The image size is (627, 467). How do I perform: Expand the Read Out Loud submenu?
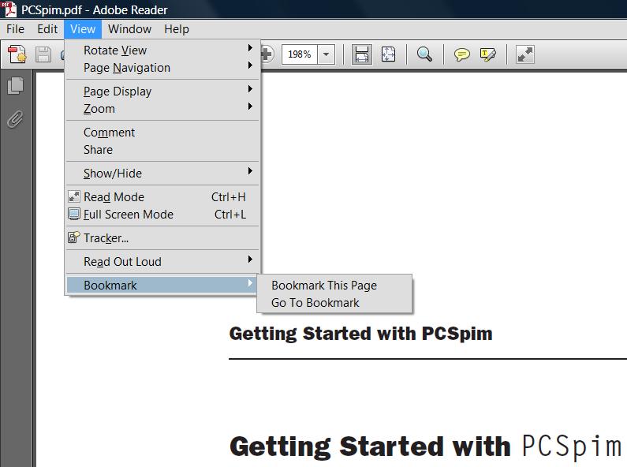162,262
